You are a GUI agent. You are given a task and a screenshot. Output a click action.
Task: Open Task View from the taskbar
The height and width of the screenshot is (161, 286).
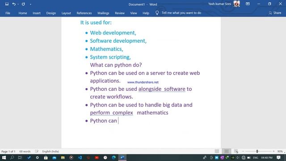(x=20, y=157)
